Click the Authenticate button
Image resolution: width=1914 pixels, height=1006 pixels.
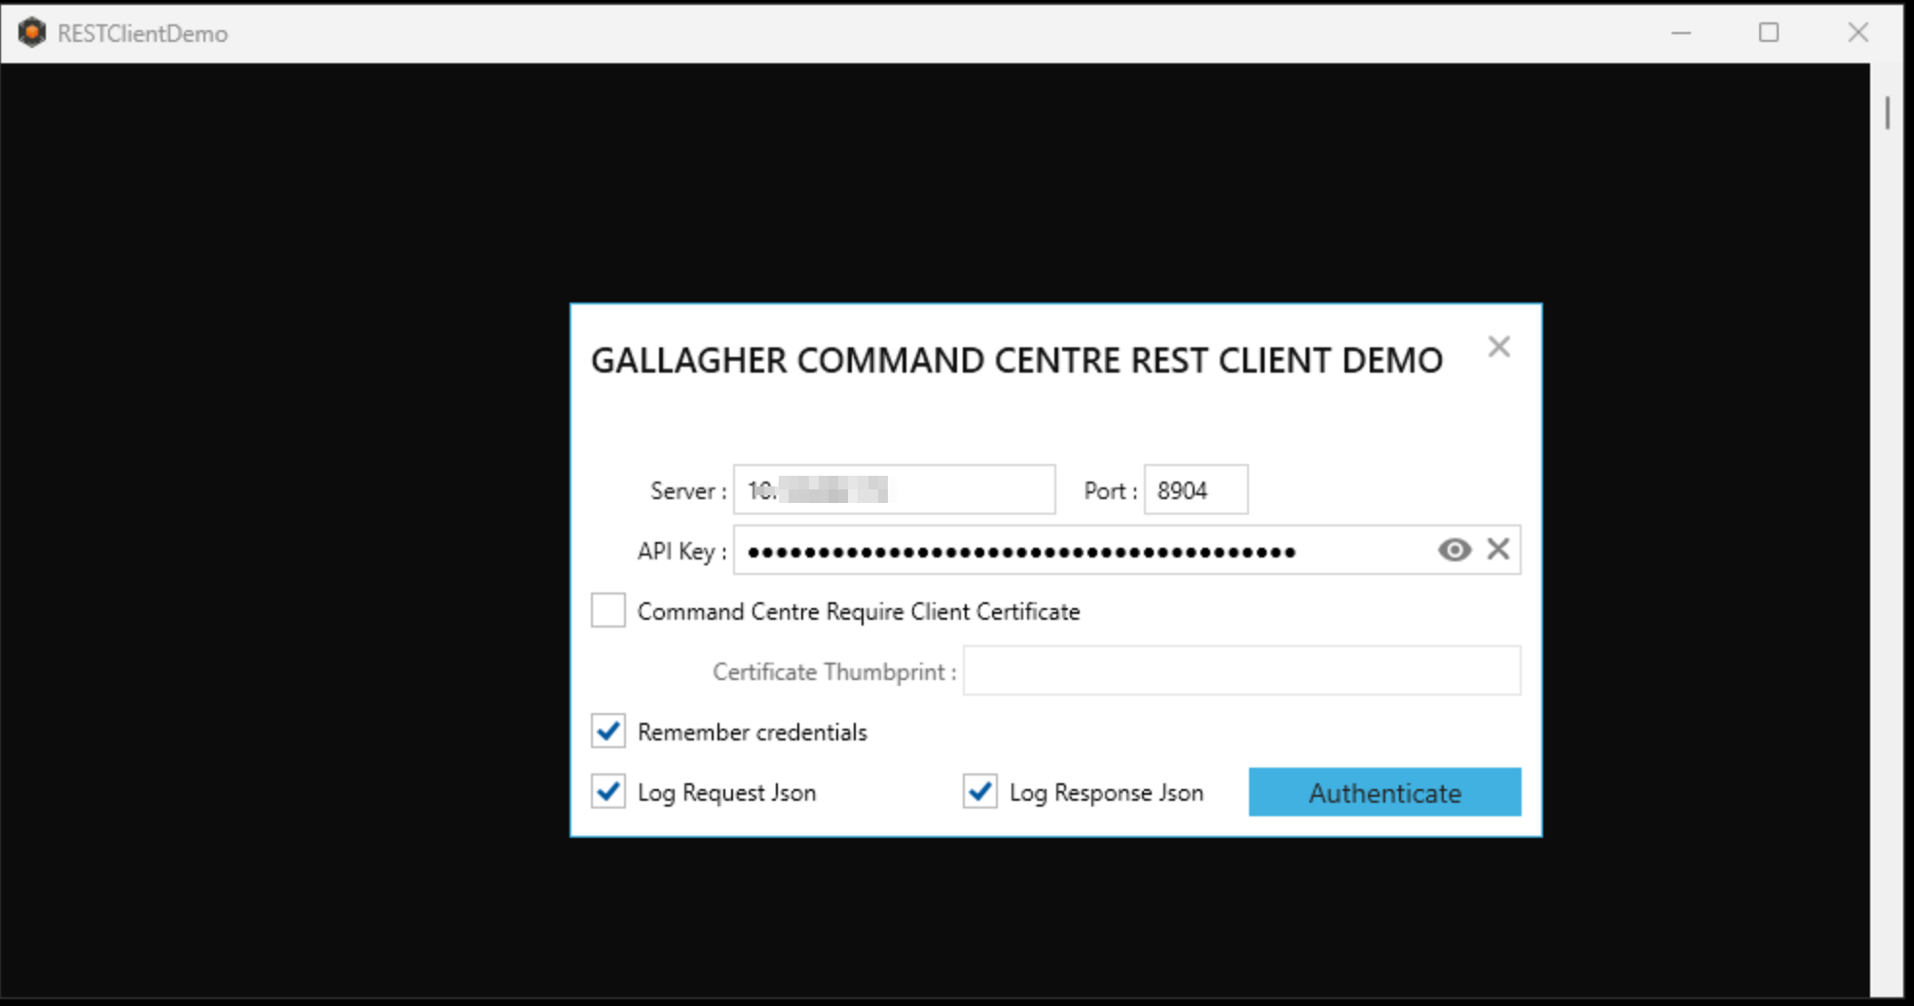1384,792
